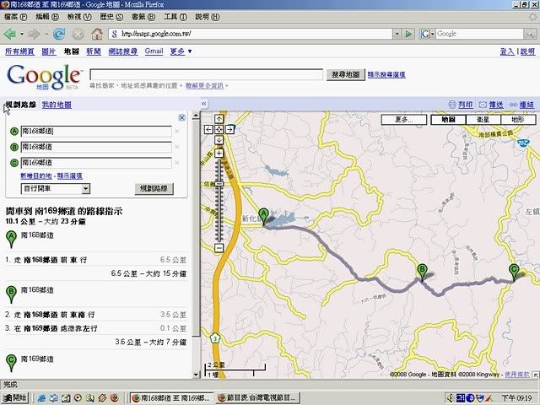The height and width of the screenshot is (405, 540).
Task: Click the sidebar scrollbar down arrow
Action: click(x=196, y=375)
